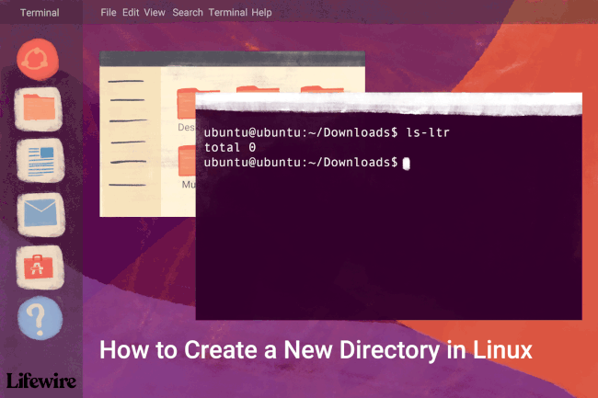Image resolution: width=598 pixels, height=398 pixels.
Task: Click the 'total 0' output line
Action: (230, 147)
